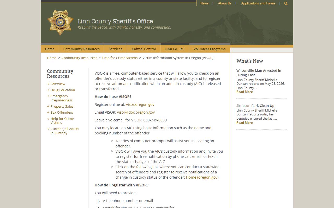Image resolution: width=334 pixels, height=208 pixels.
Task: Open the Services nav menu
Action: [115, 49]
